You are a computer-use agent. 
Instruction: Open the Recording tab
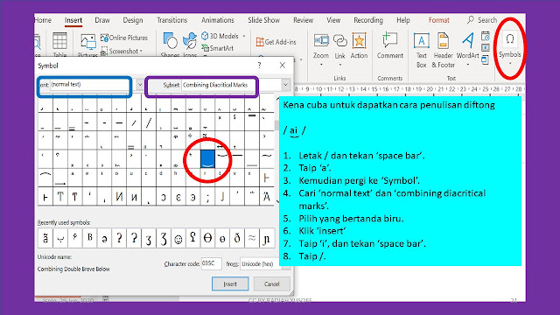pyautogui.click(x=368, y=20)
